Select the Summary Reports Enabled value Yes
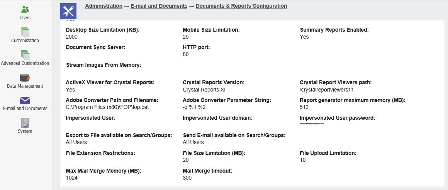Viewport: 448px width, 190px height. [x=304, y=37]
